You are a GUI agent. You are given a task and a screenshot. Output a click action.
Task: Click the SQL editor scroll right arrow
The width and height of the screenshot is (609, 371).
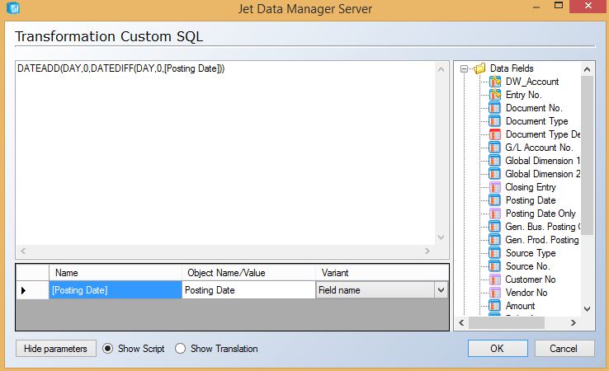427,251
